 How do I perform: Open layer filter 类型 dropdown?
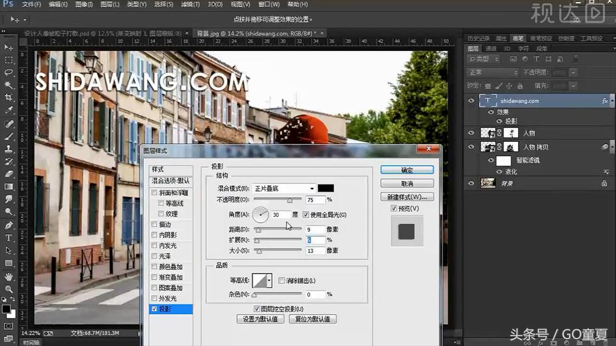pos(483,59)
